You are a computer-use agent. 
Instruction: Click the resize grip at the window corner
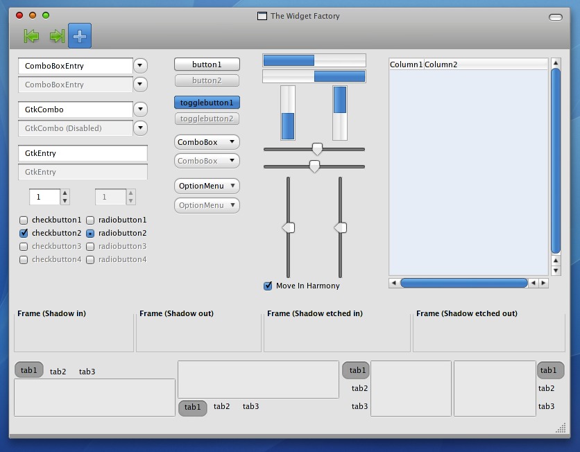click(561, 428)
